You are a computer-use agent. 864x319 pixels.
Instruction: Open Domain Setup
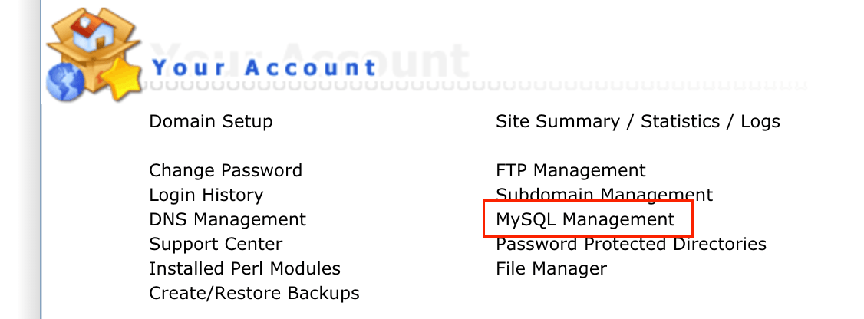click(x=210, y=121)
